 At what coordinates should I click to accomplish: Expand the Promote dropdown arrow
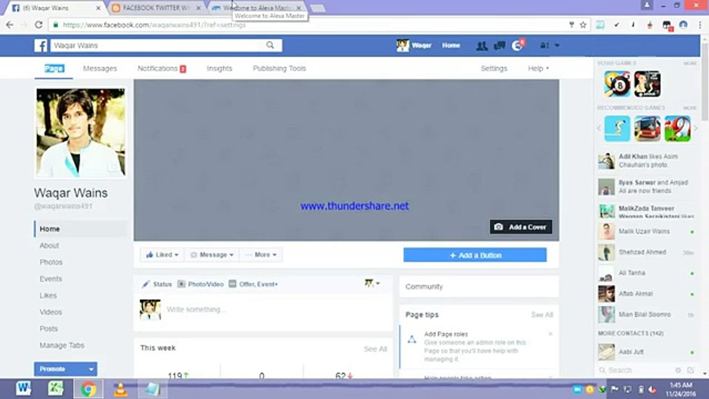(91, 369)
